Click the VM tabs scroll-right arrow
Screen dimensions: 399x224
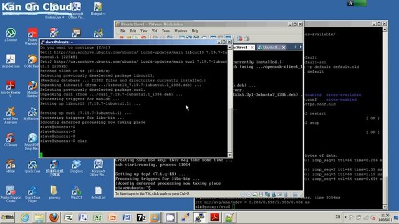[300, 47]
